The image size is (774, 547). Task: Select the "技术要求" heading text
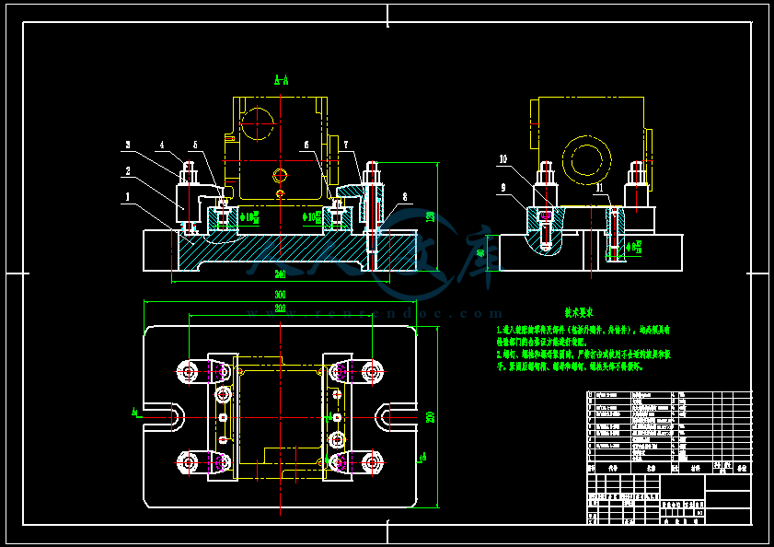tap(579, 312)
